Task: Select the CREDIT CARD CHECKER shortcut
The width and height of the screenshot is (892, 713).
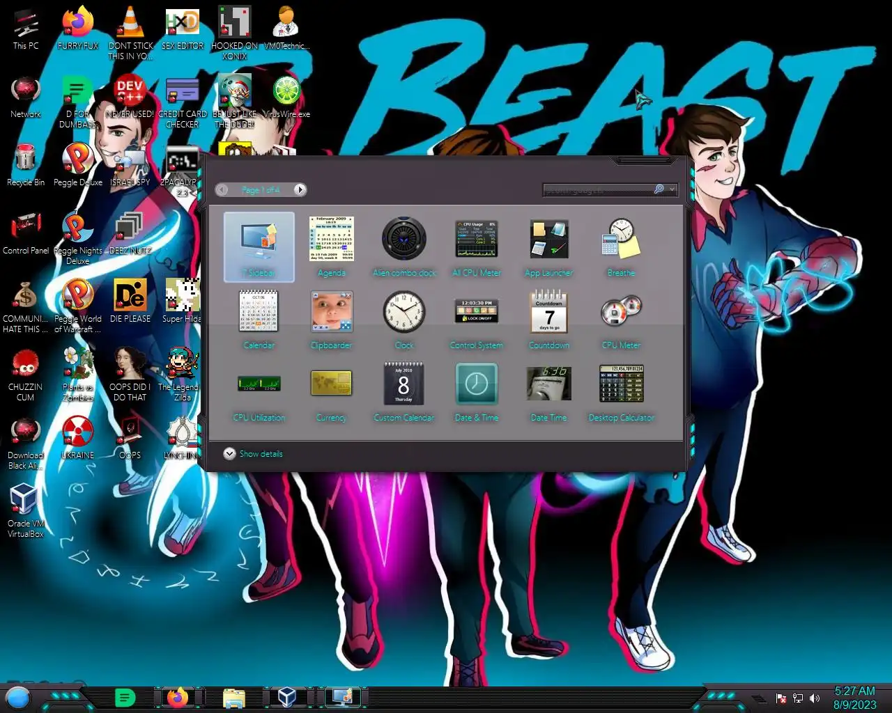Action: pos(183,102)
